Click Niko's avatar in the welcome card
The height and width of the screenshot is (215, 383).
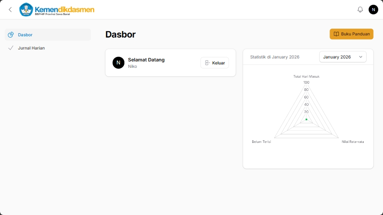pyautogui.click(x=118, y=63)
